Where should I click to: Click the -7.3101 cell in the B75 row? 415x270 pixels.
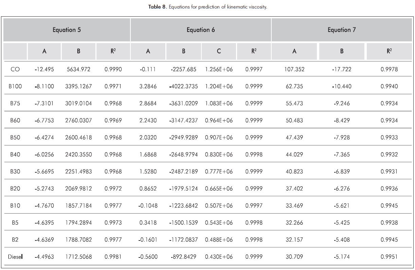tap(44, 103)
